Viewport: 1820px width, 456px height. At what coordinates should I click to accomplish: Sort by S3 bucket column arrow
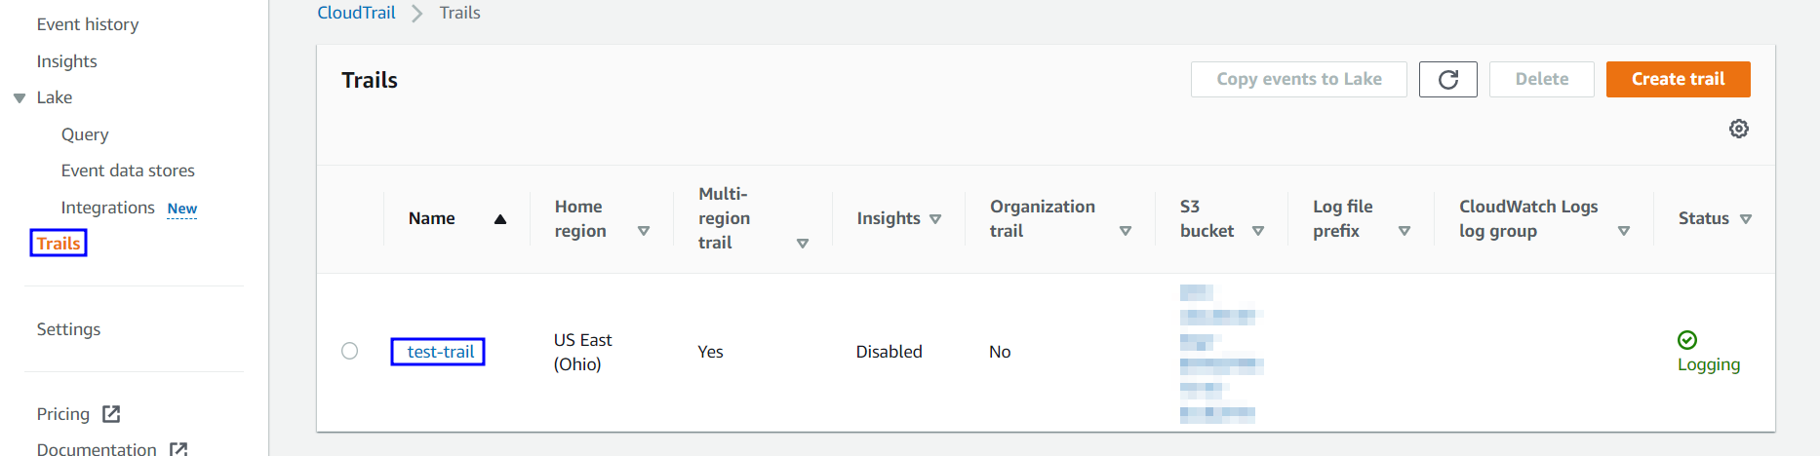1258,231
